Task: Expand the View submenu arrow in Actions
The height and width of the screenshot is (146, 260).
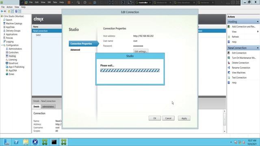Action: [x=258, y=32]
